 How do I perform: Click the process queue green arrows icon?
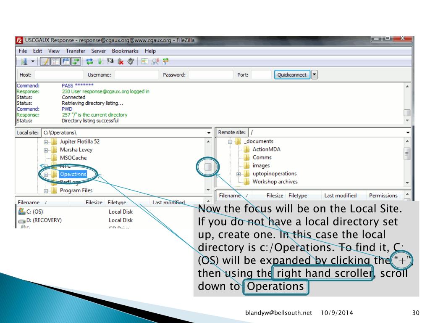[x=100, y=61]
